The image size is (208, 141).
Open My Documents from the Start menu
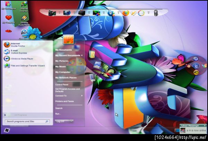(63, 50)
